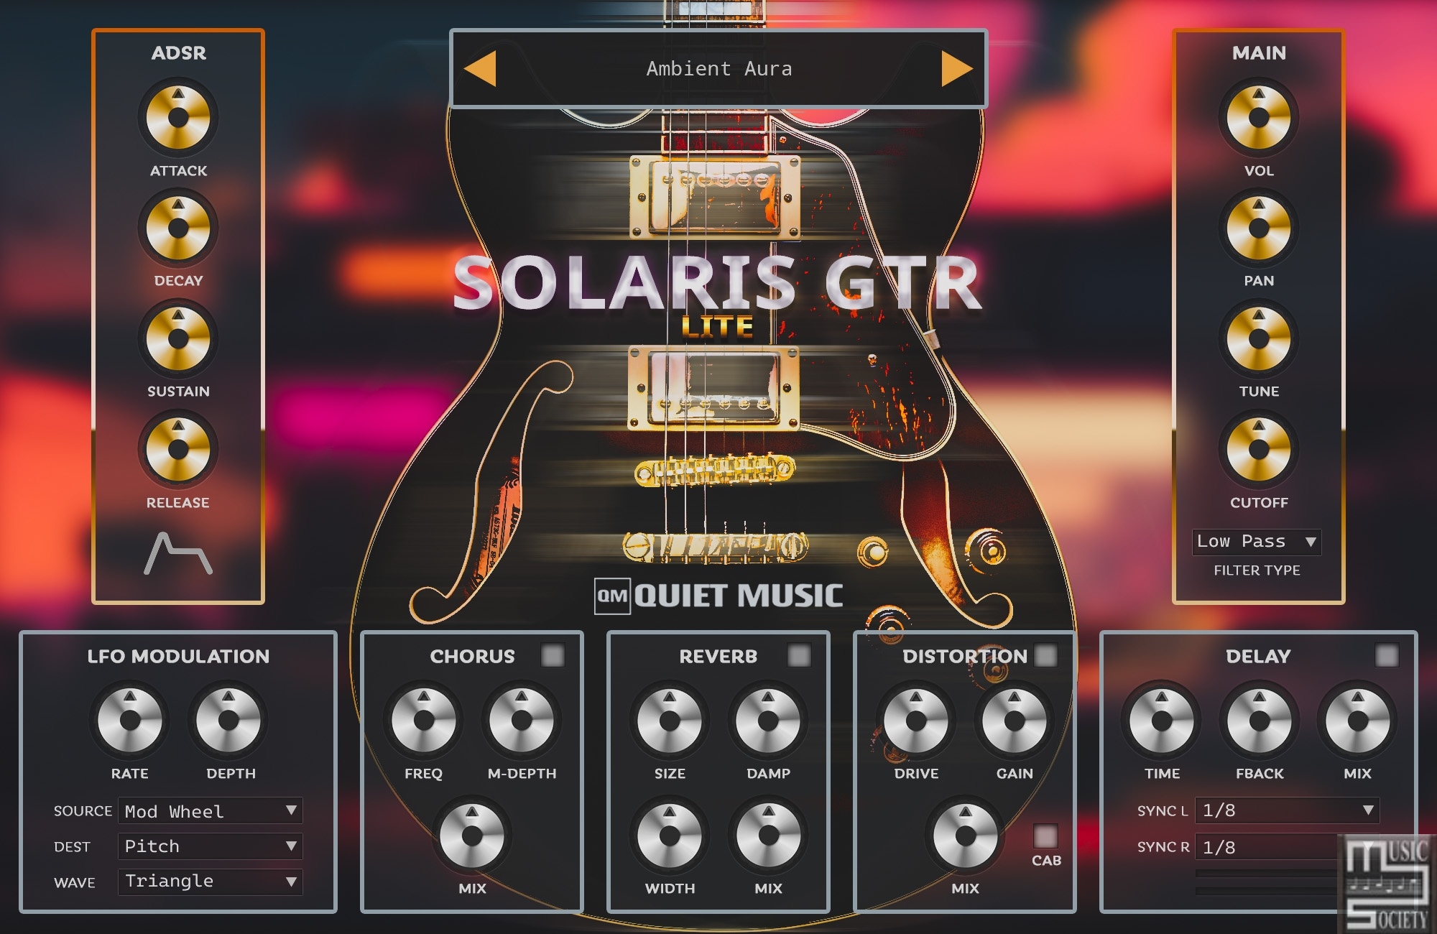The width and height of the screenshot is (1437, 934).
Task: Click the Reverb DAMP knob
Action: click(x=768, y=721)
